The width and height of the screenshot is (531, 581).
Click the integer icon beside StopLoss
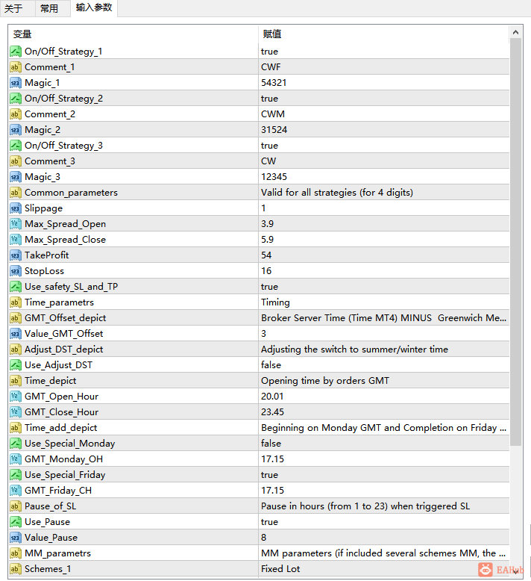pos(16,271)
